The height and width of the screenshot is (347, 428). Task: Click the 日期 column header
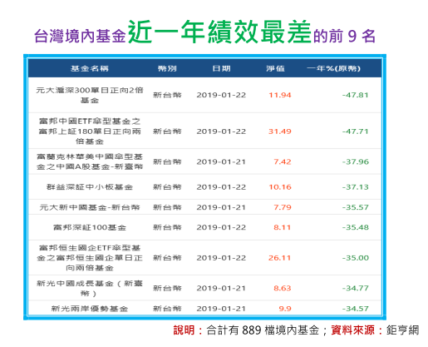221,68
